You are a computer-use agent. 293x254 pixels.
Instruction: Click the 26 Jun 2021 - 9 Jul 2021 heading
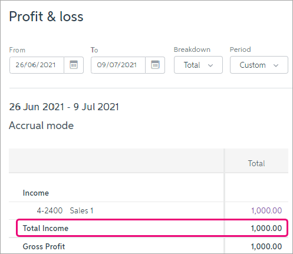pos(64,107)
